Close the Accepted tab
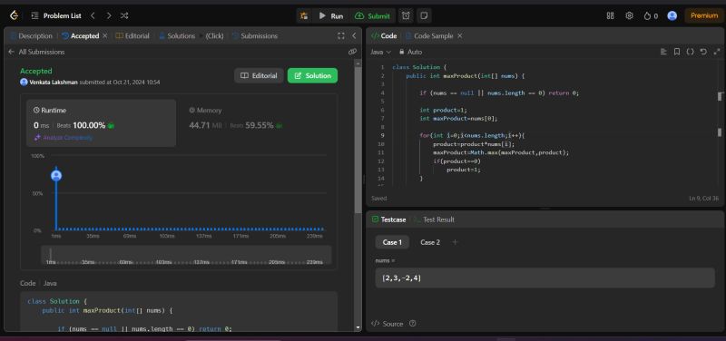Image resolution: width=726 pixels, height=341 pixels. [105, 35]
